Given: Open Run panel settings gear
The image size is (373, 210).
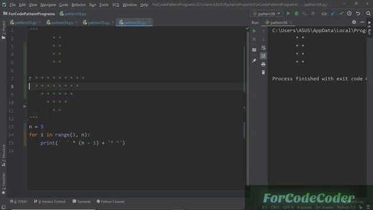Looking at the screenshot, I should point(354,22).
